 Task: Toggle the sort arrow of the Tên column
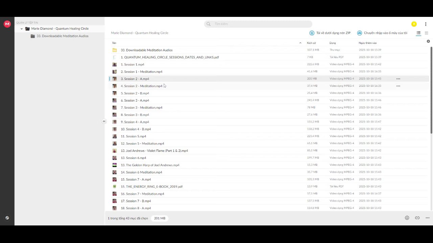click(300, 43)
